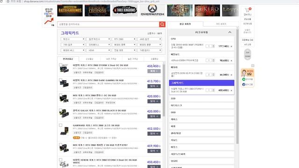The width and height of the screenshot is (299, 168).
Task: Check the MSI RTX 2060 420,000 product checkbox
Action: (x=60, y=95)
